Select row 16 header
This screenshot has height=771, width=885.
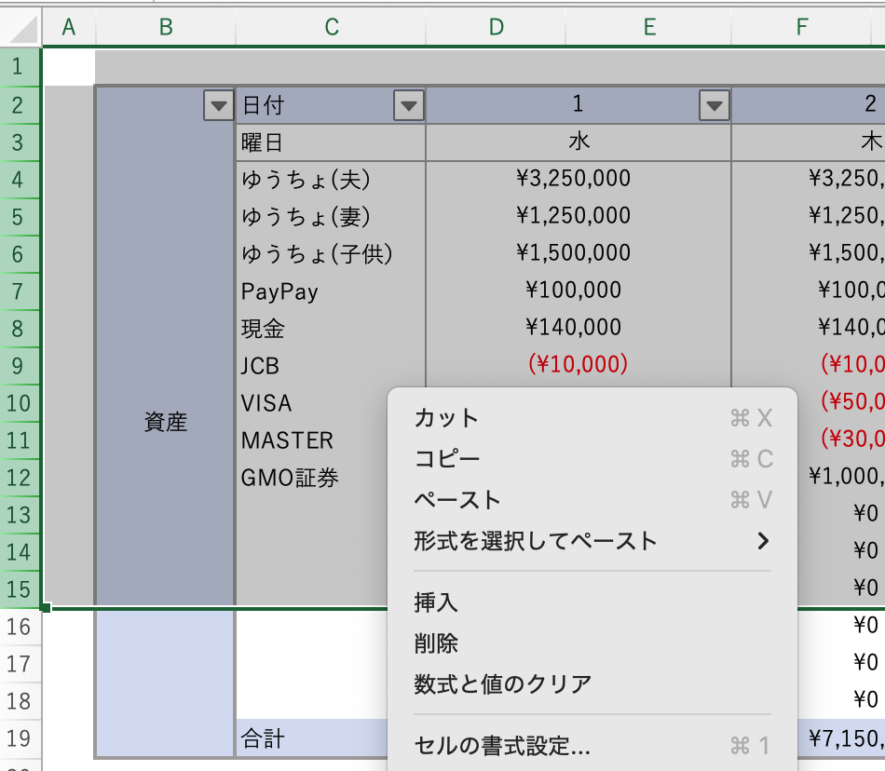[x=20, y=626]
